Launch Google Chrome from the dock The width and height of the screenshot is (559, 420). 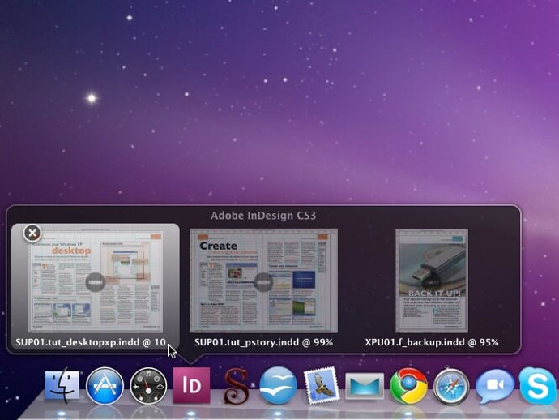[x=408, y=386]
